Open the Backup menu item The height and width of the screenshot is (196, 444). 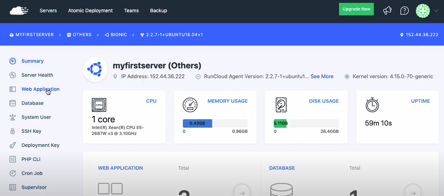coord(159,11)
